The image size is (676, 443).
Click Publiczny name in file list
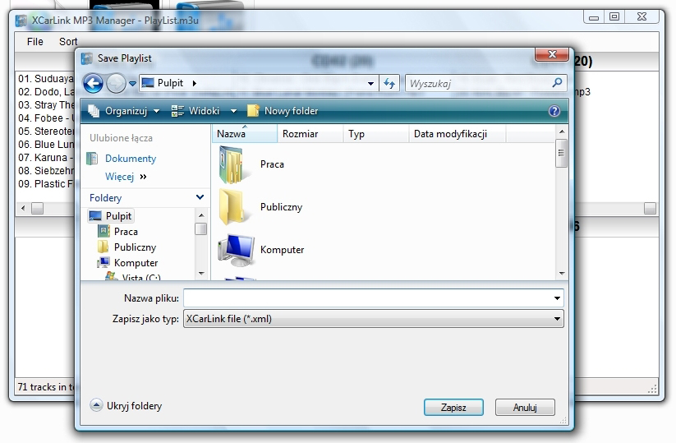[x=281, y=207]
